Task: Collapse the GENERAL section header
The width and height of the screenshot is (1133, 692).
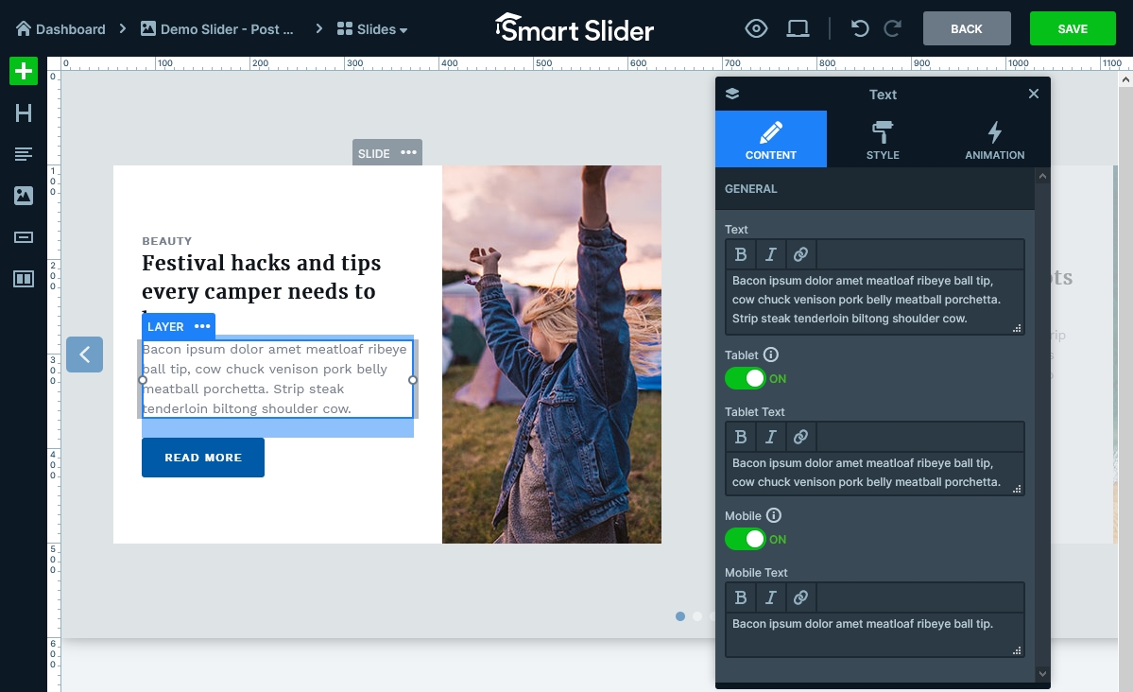Action: pyautogui.click(x=875, y=189)
